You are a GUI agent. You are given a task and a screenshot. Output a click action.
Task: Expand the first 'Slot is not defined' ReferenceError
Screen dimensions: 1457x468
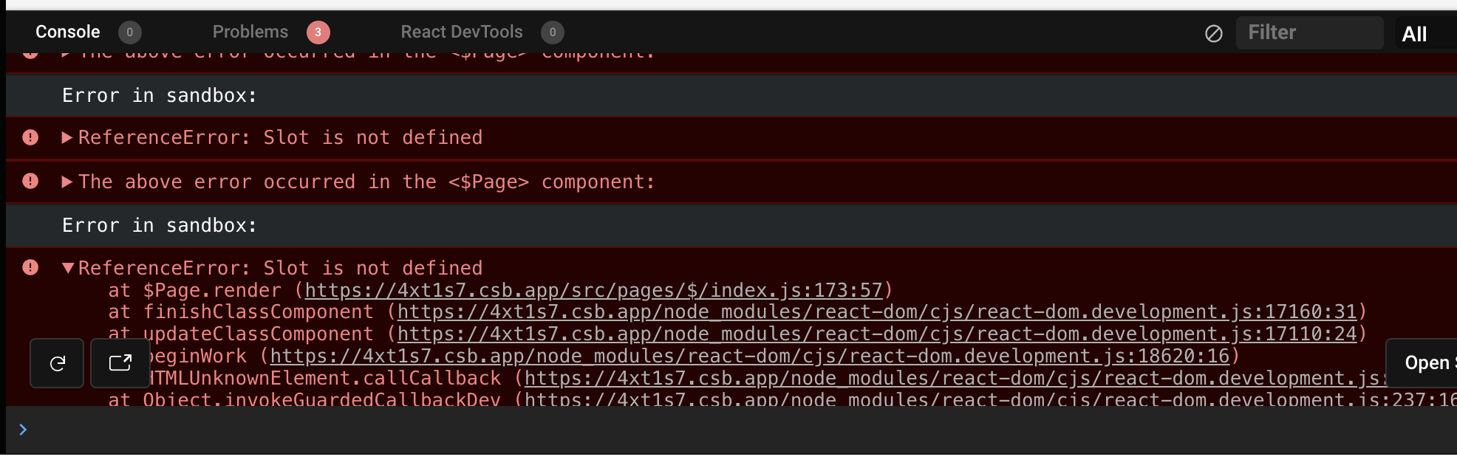[x=66, y=137]
